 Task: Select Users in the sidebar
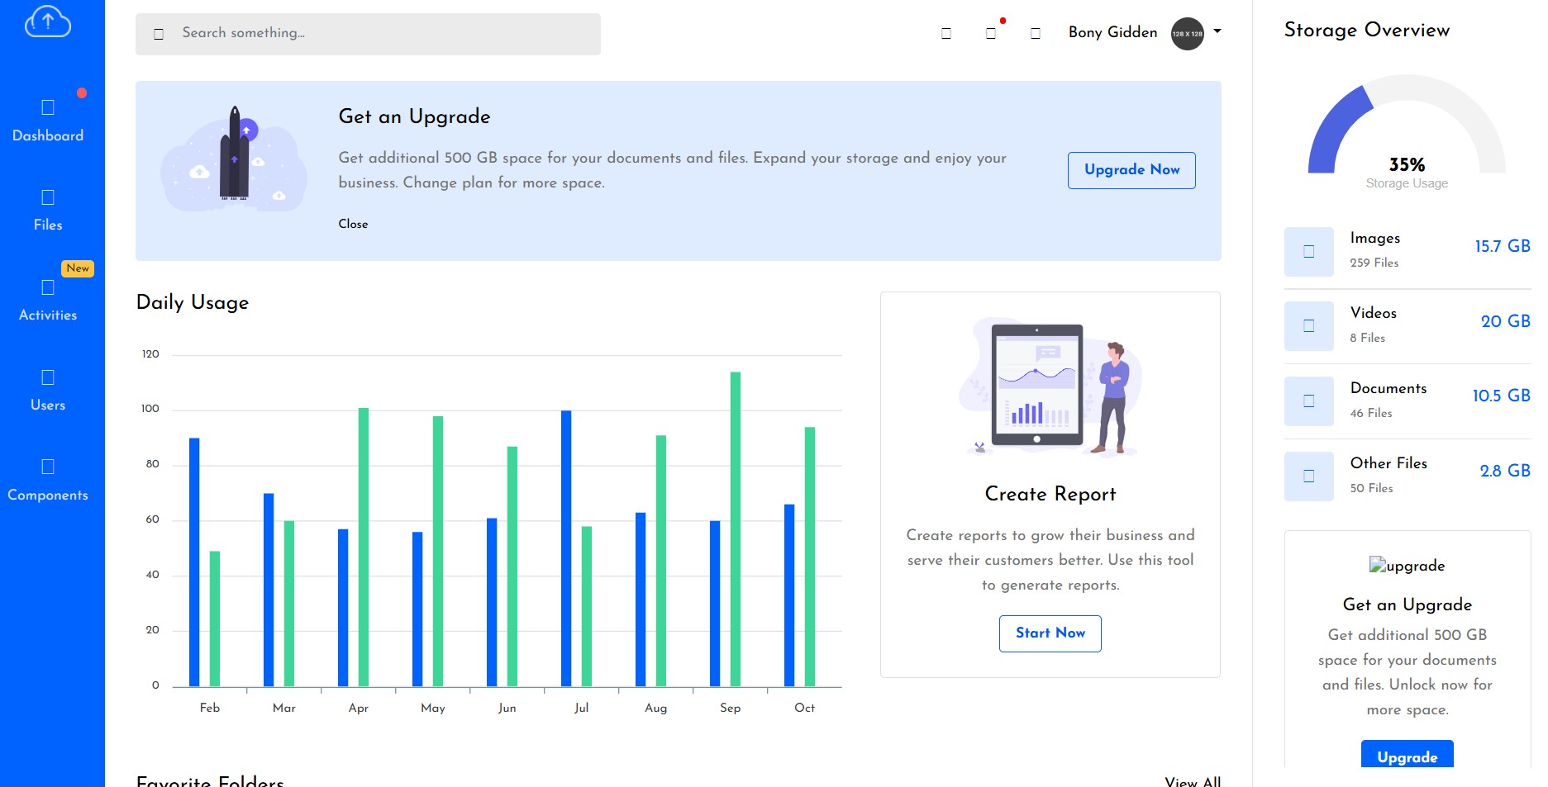pyautogui.click(x=48, y=390)
